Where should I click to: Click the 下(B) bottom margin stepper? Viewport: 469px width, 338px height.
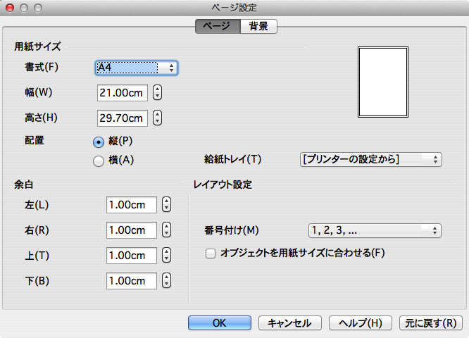coord(167,281)
